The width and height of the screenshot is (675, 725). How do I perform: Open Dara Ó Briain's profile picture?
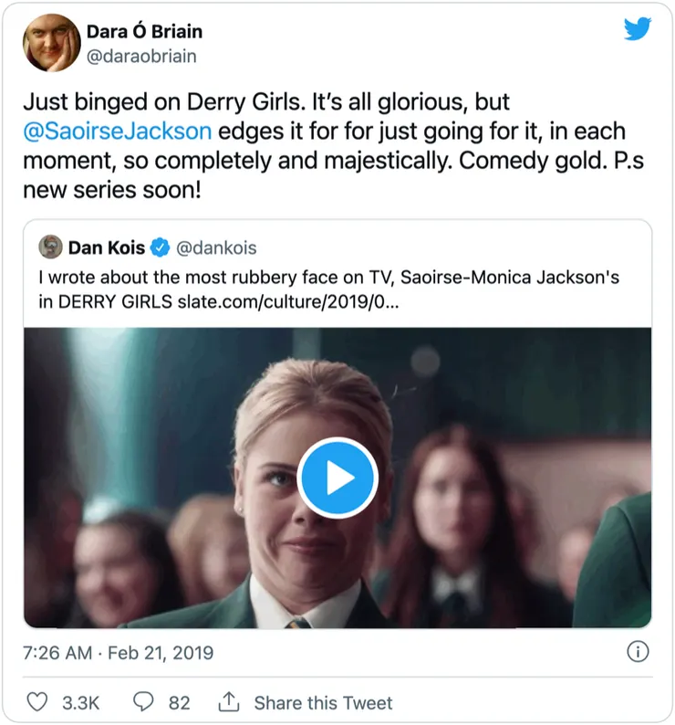pyautogui.click(x=52, y=43)
